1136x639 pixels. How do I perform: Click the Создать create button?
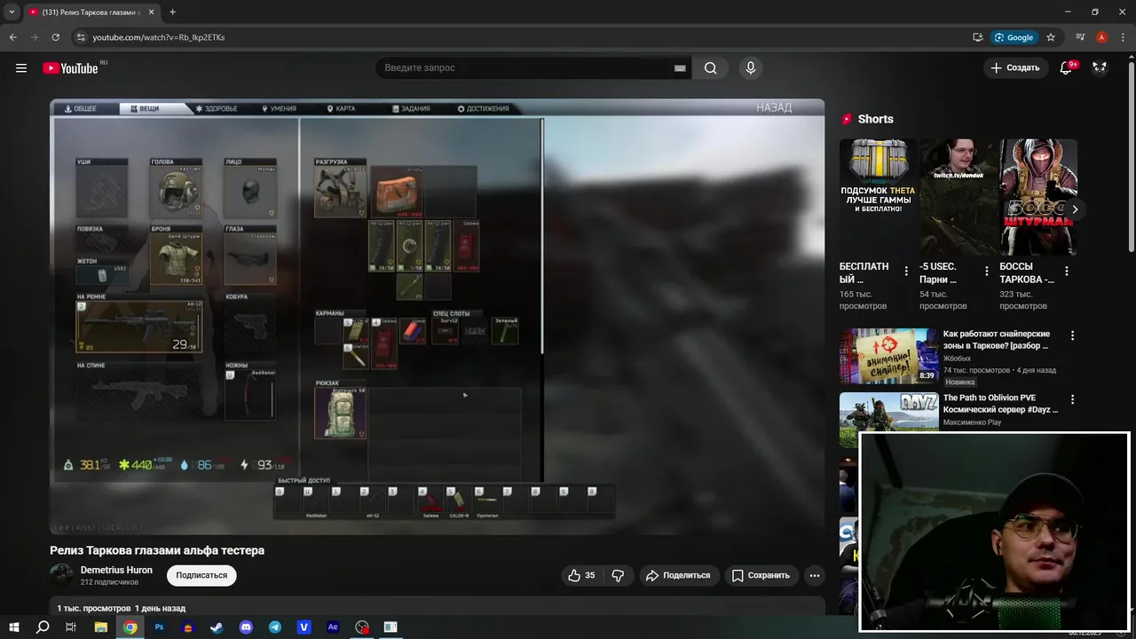(1014, 67)
